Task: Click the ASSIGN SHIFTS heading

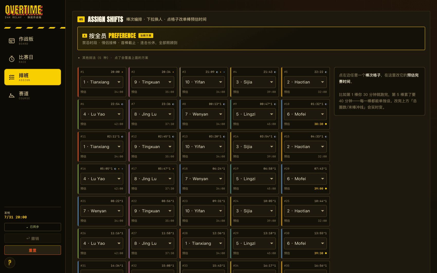Action: click(x=105, y=19)
